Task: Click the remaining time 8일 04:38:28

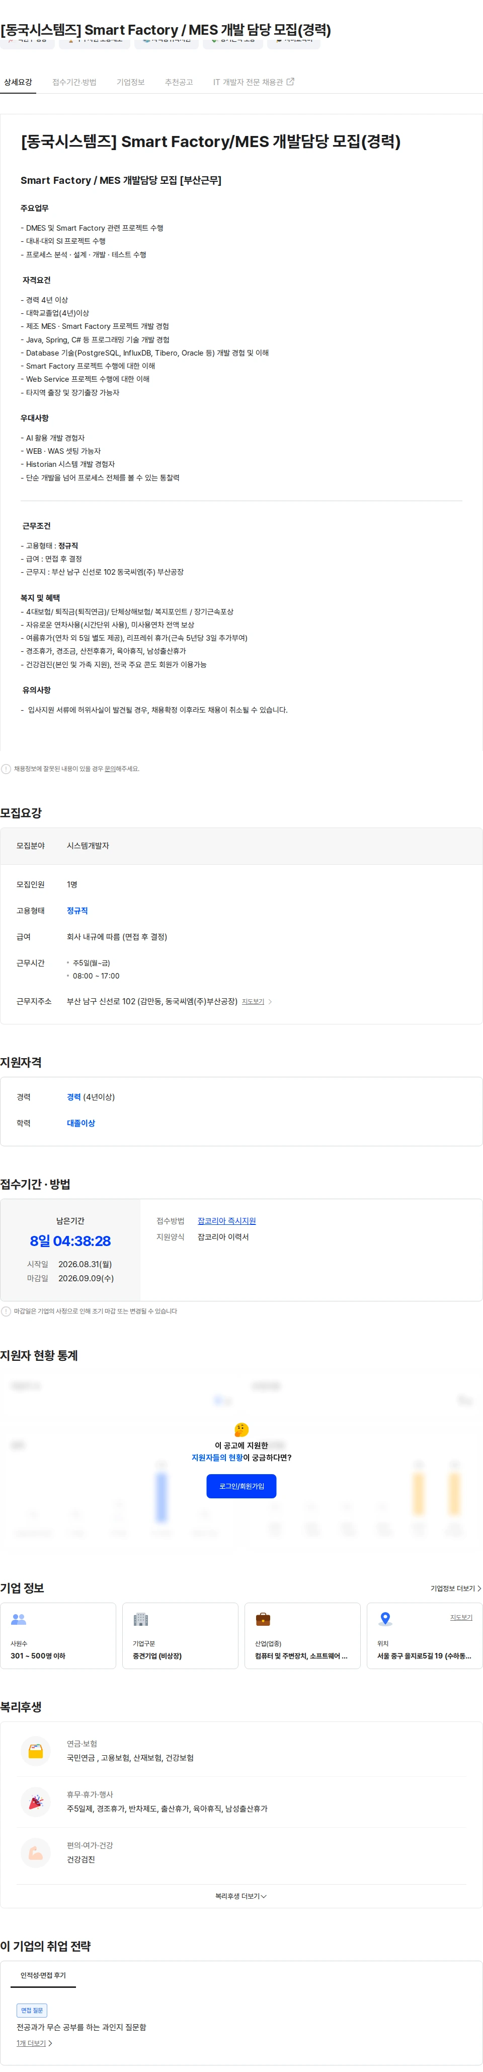Action: tap(70, 1241)
